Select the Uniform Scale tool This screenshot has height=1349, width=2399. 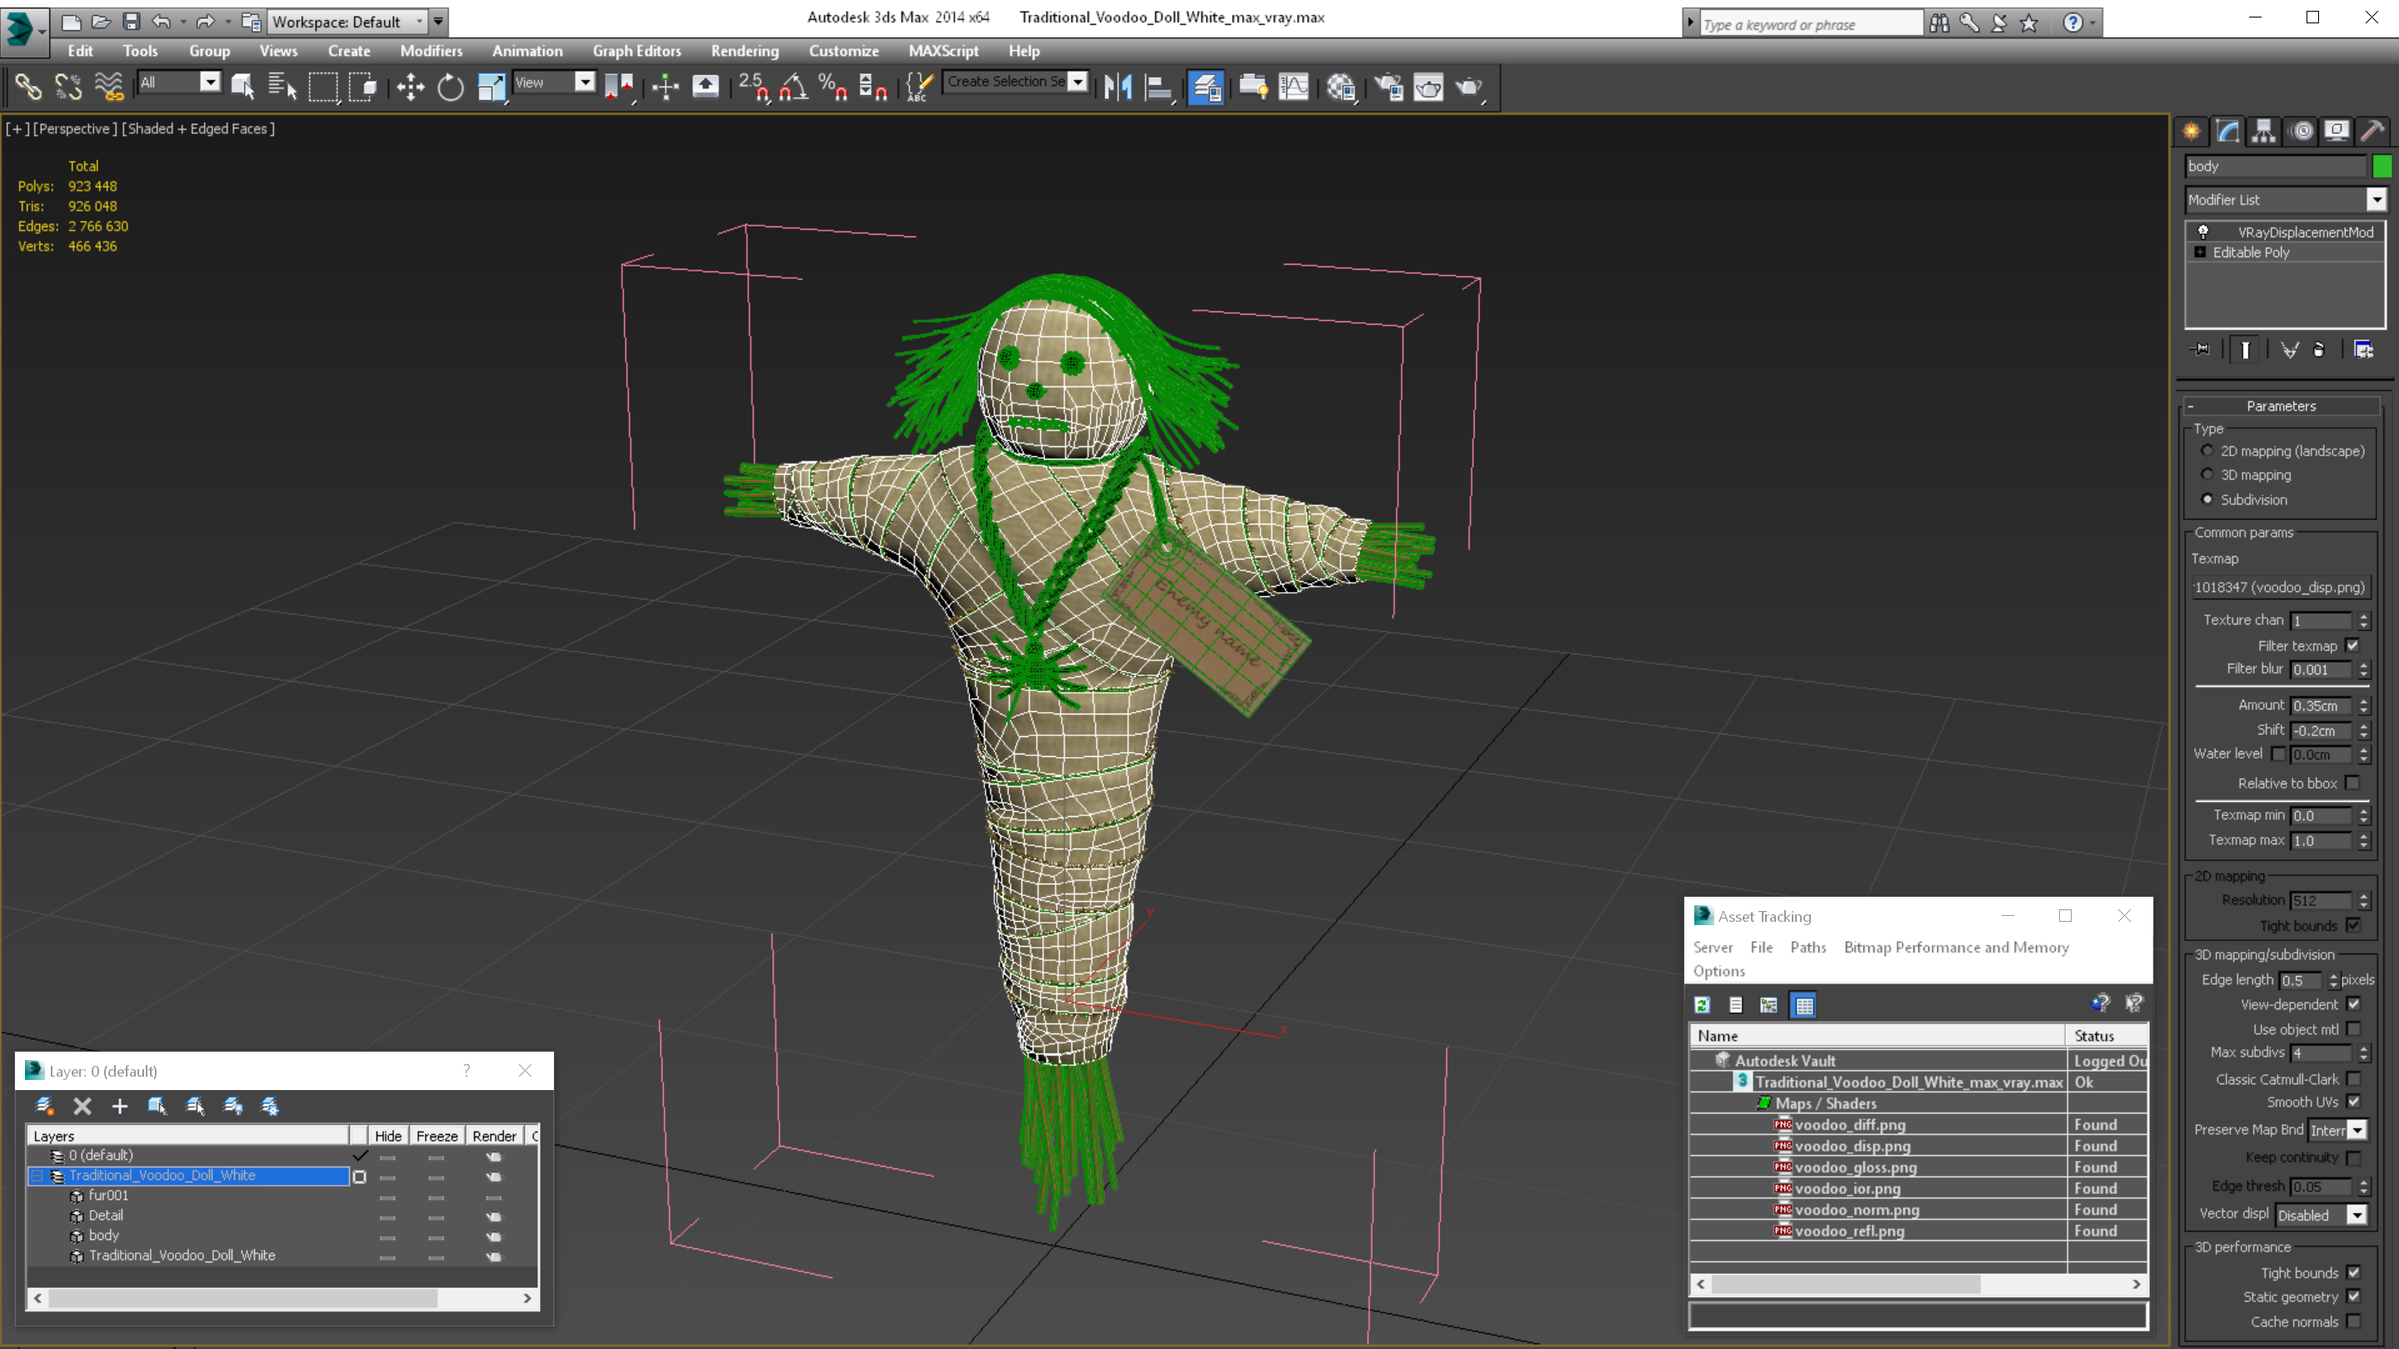(x=491, y=87)
